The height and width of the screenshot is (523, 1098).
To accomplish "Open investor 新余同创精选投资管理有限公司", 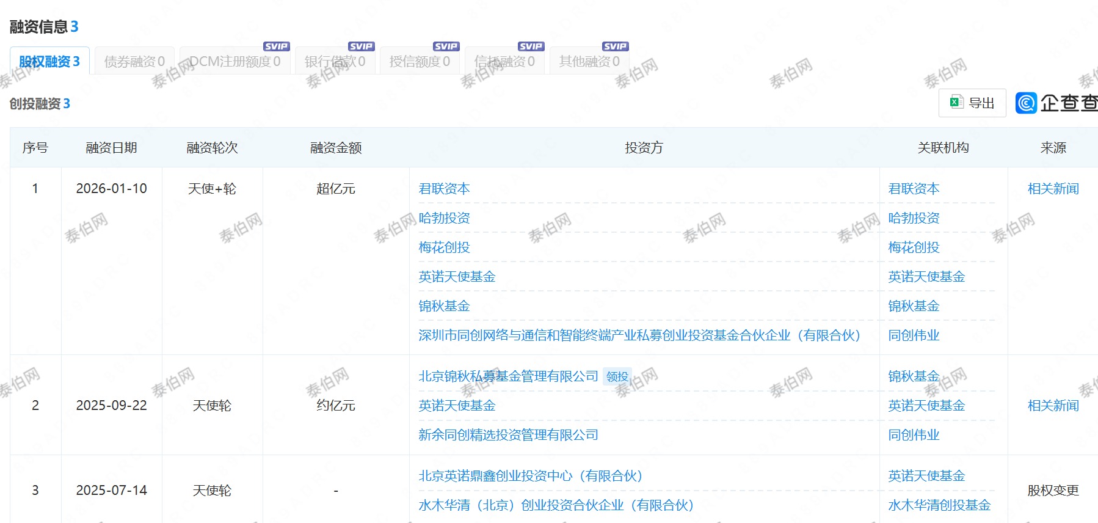I will 508,435.
